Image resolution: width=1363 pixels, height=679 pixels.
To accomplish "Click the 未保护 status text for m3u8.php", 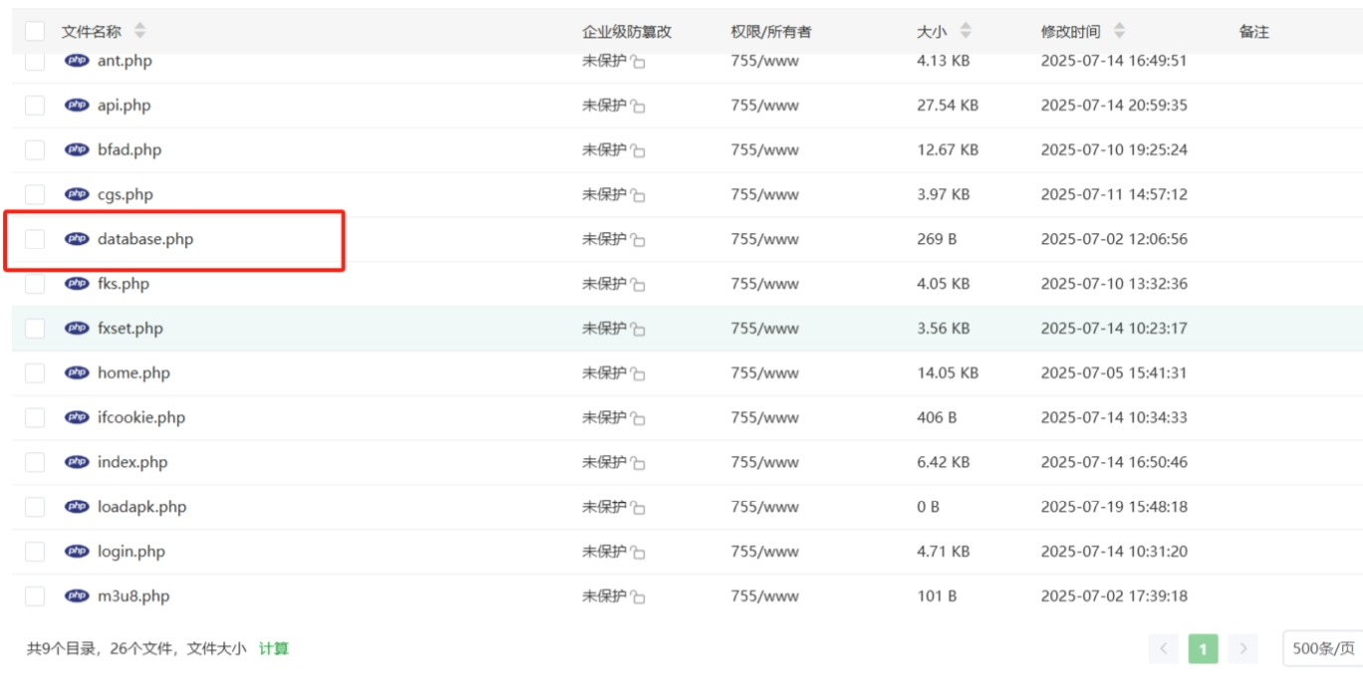I will click(x=604, y=595).
